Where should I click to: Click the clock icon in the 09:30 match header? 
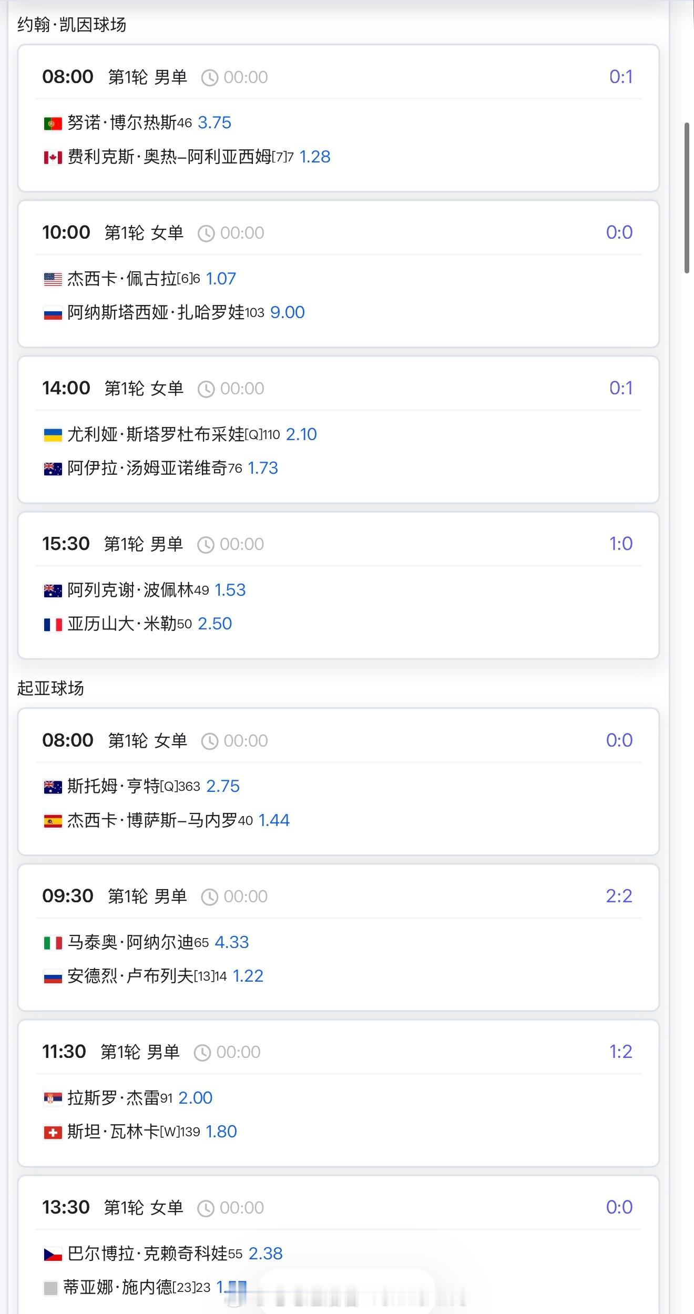tap(209, 897)
